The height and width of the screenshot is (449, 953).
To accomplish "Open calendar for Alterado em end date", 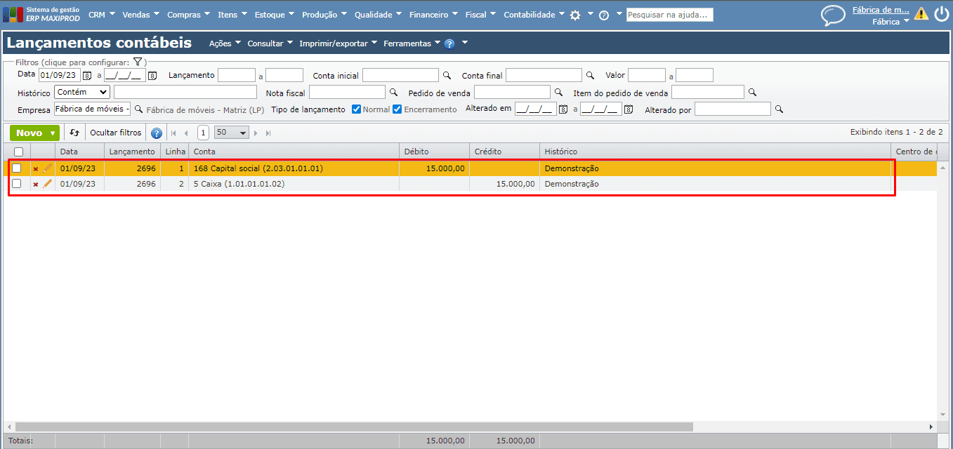I will (x=629, y=109).
